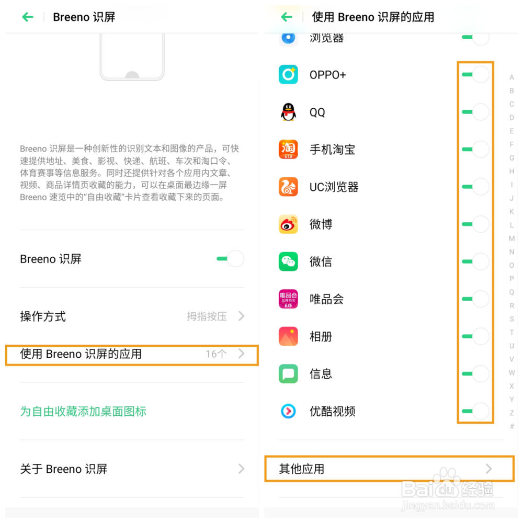This screenshot has height=523, width=523.
Task: Tap the OPPO+ app icon
Action: click(x=288, y=75)
